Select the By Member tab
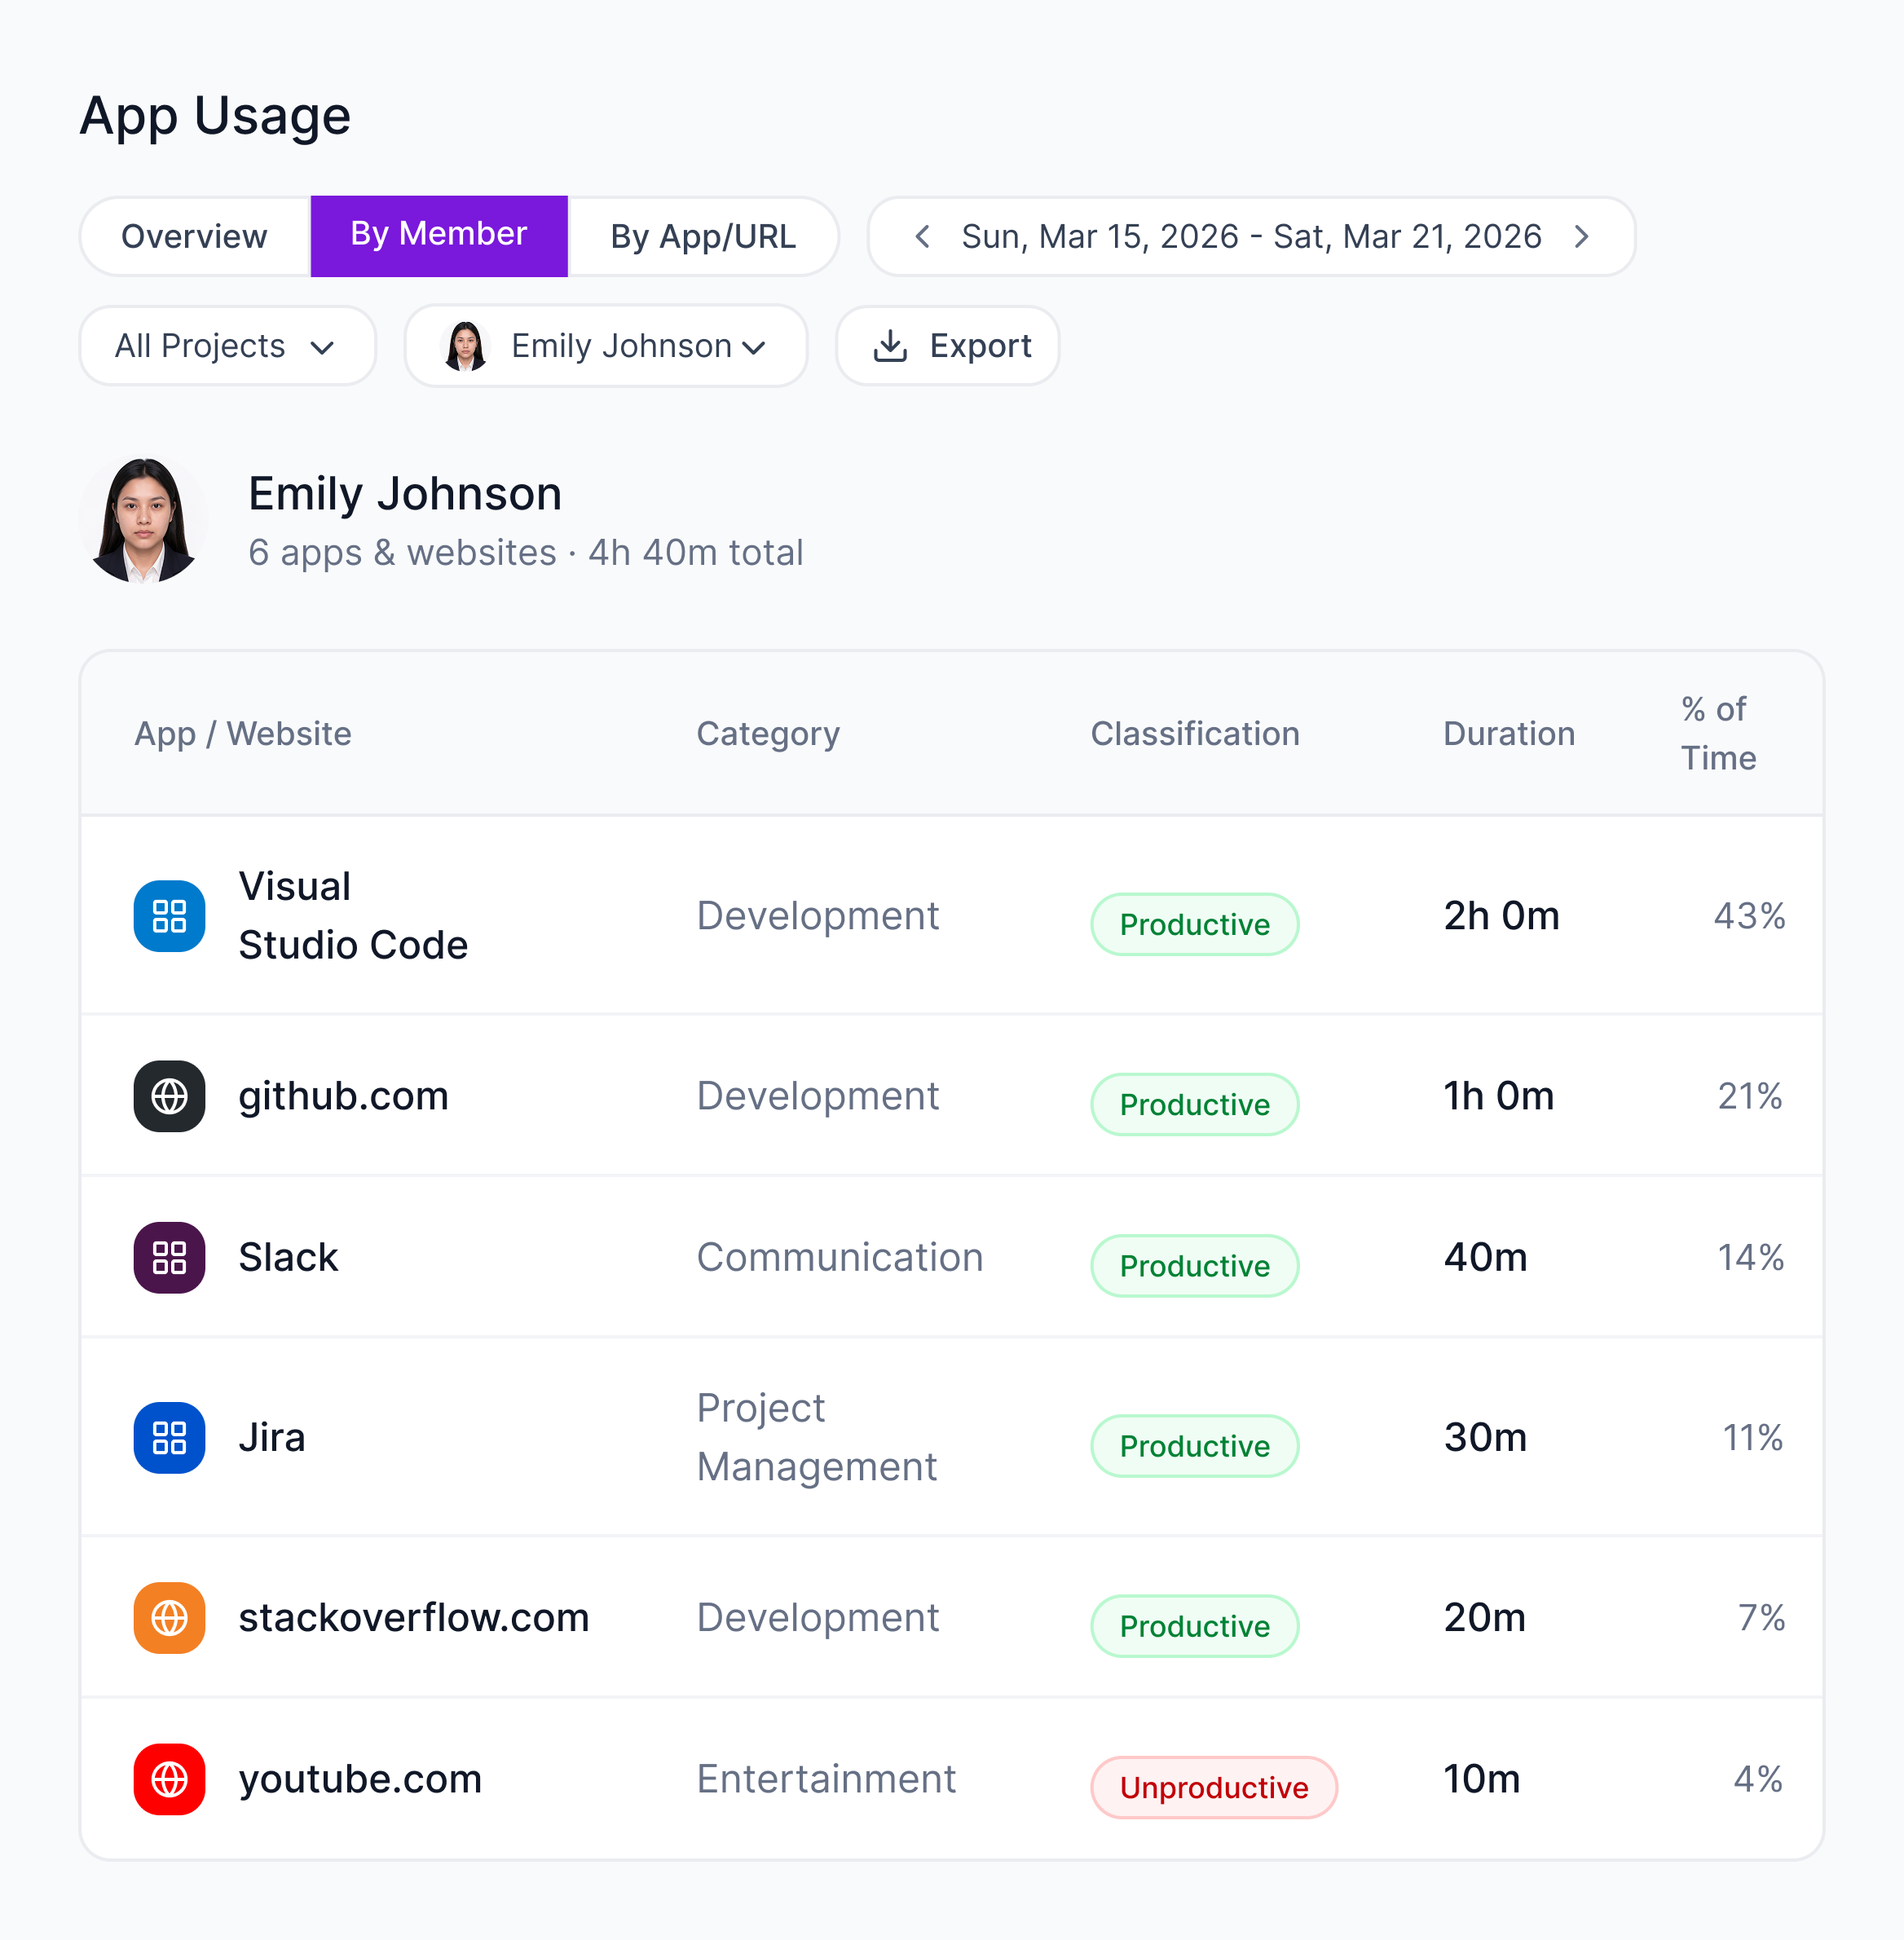The width and height of the screenshot is (1904, 1940). tap(439, 236)
